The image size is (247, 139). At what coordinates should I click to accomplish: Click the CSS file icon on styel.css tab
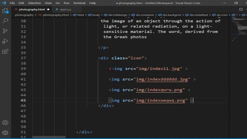pyautogui.click(x=57, y=9)
